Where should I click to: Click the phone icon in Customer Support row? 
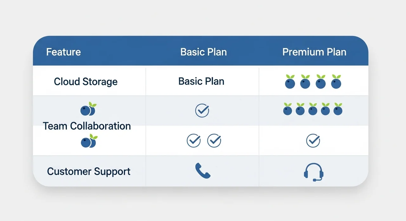[203, 171]
